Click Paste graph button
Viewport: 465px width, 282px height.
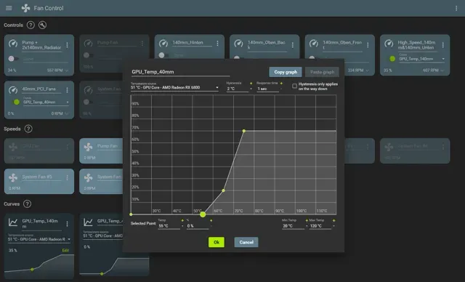[322, 72]
